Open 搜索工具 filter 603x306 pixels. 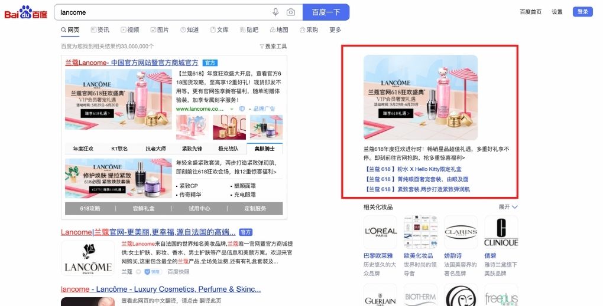[273, 47]
